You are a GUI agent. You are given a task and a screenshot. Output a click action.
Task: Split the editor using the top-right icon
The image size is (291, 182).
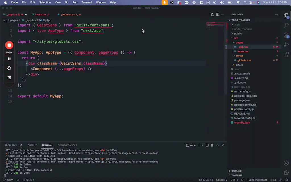coord(217,14)
